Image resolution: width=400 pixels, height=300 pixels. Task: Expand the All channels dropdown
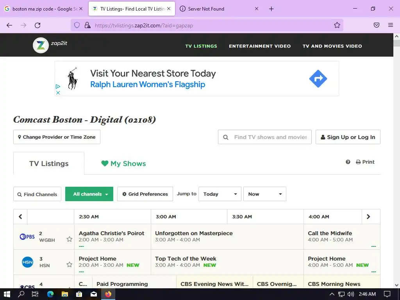[x=89, y=194]
